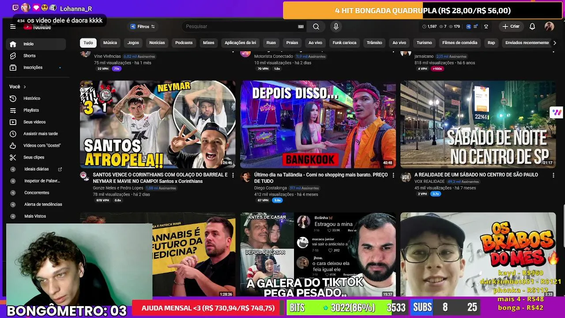Click the trophy icon in extension toolbar
Screen dimensions: 565x318
click(486, 26)
